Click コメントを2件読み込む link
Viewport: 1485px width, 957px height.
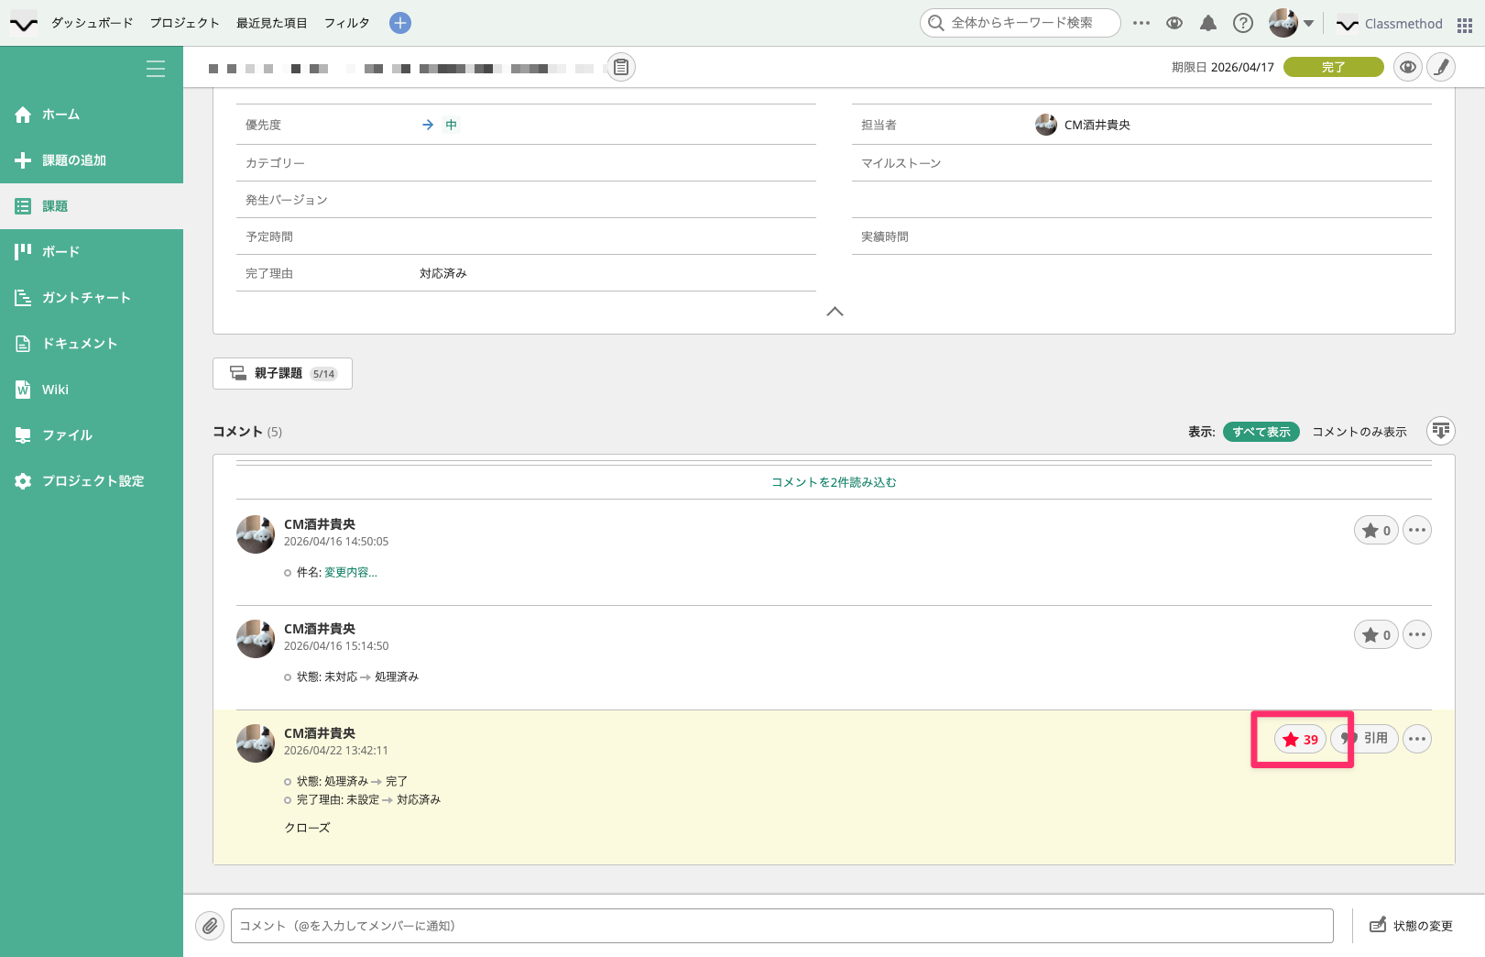tap(834, 482)
